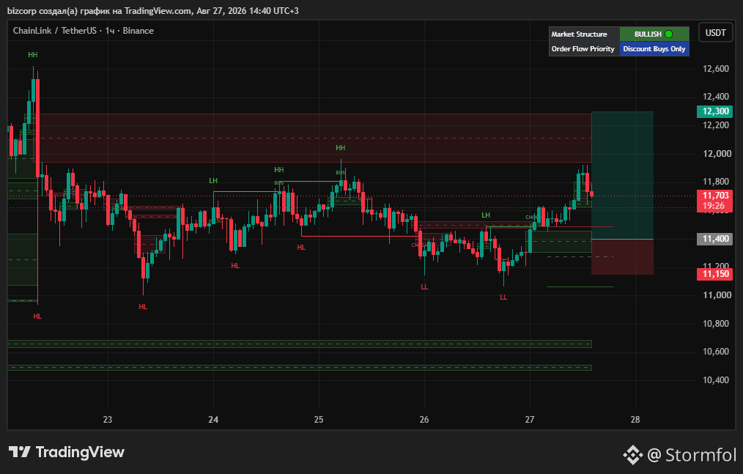
Task: Click the 10,400 price axis label
Action: click(x=715, y=379)
